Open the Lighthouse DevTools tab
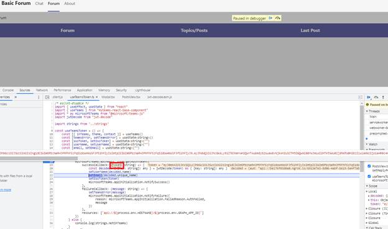The height and width of the screenshot is (229, 388). (142, 90)
